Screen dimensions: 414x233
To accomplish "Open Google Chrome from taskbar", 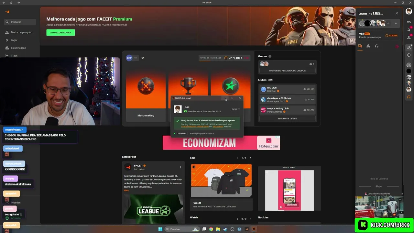I will click(211, 229).
